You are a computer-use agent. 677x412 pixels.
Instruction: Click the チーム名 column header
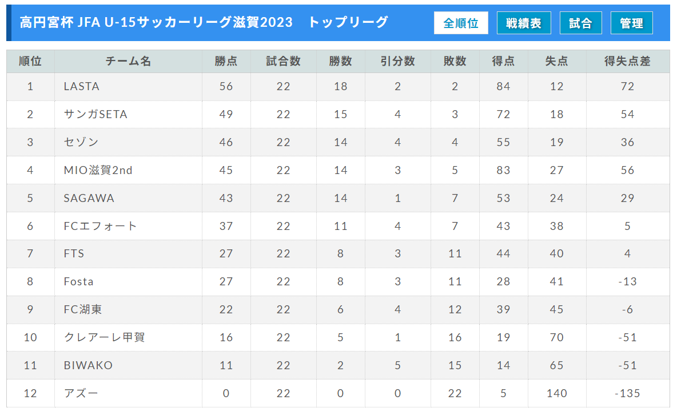click(x=128, y=61)
